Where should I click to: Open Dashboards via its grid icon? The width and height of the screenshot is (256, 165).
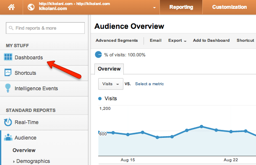pos(8,57)
